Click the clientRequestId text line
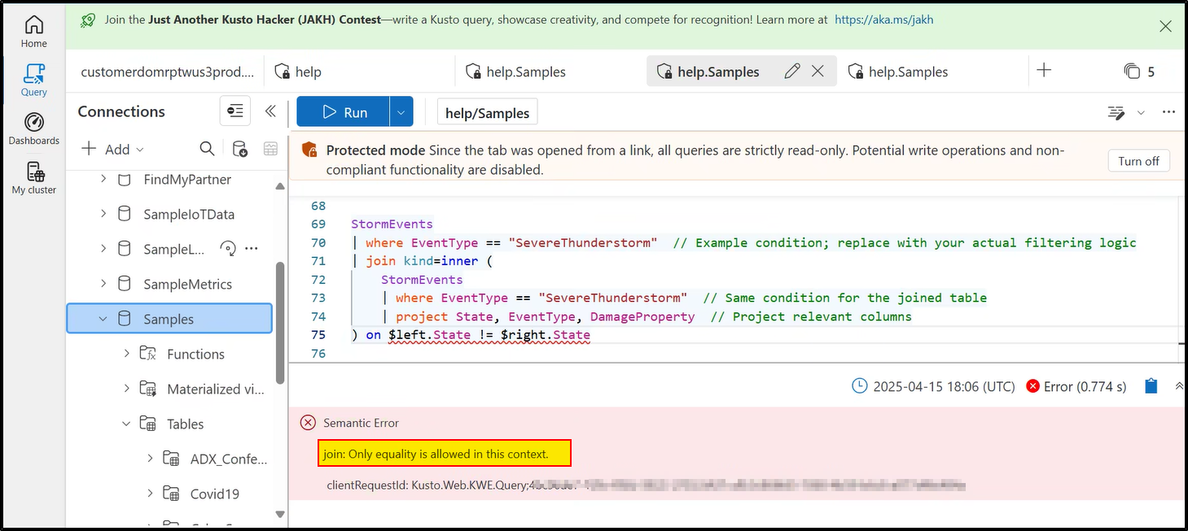The height and width of the screenshot is (531, 1188). (646, 485)
